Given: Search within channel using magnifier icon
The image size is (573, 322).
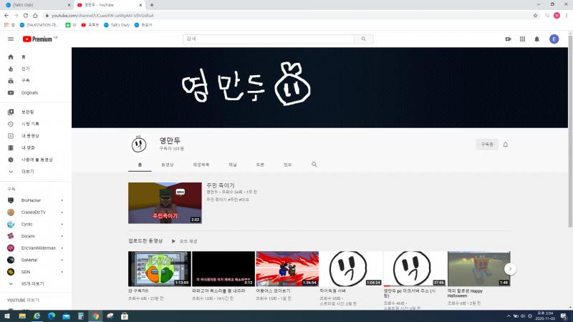Looking at the screenshot, I should [314, 165].
